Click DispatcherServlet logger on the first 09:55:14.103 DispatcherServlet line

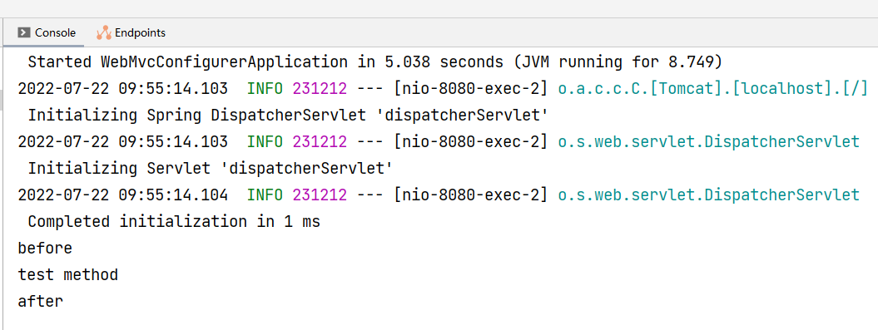tap(709, 142)
